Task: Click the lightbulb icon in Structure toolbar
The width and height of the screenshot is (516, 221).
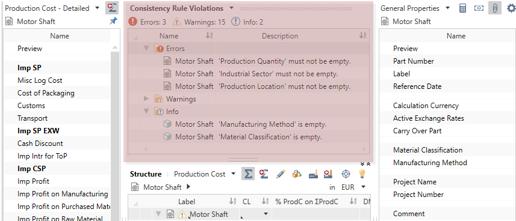Action: coord(362,174)
